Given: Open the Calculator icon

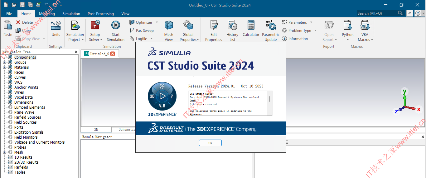Looking at the screenshot, I should click(x=251, y=26).
